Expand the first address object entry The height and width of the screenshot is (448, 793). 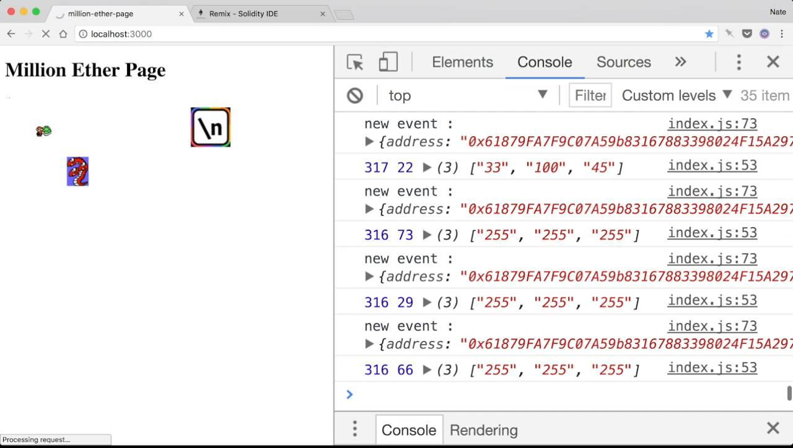(x=369, y=142)
